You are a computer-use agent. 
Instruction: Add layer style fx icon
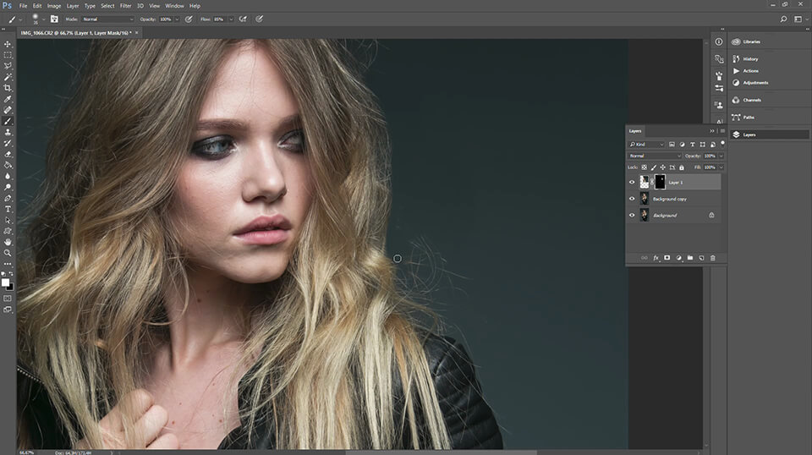656,258
